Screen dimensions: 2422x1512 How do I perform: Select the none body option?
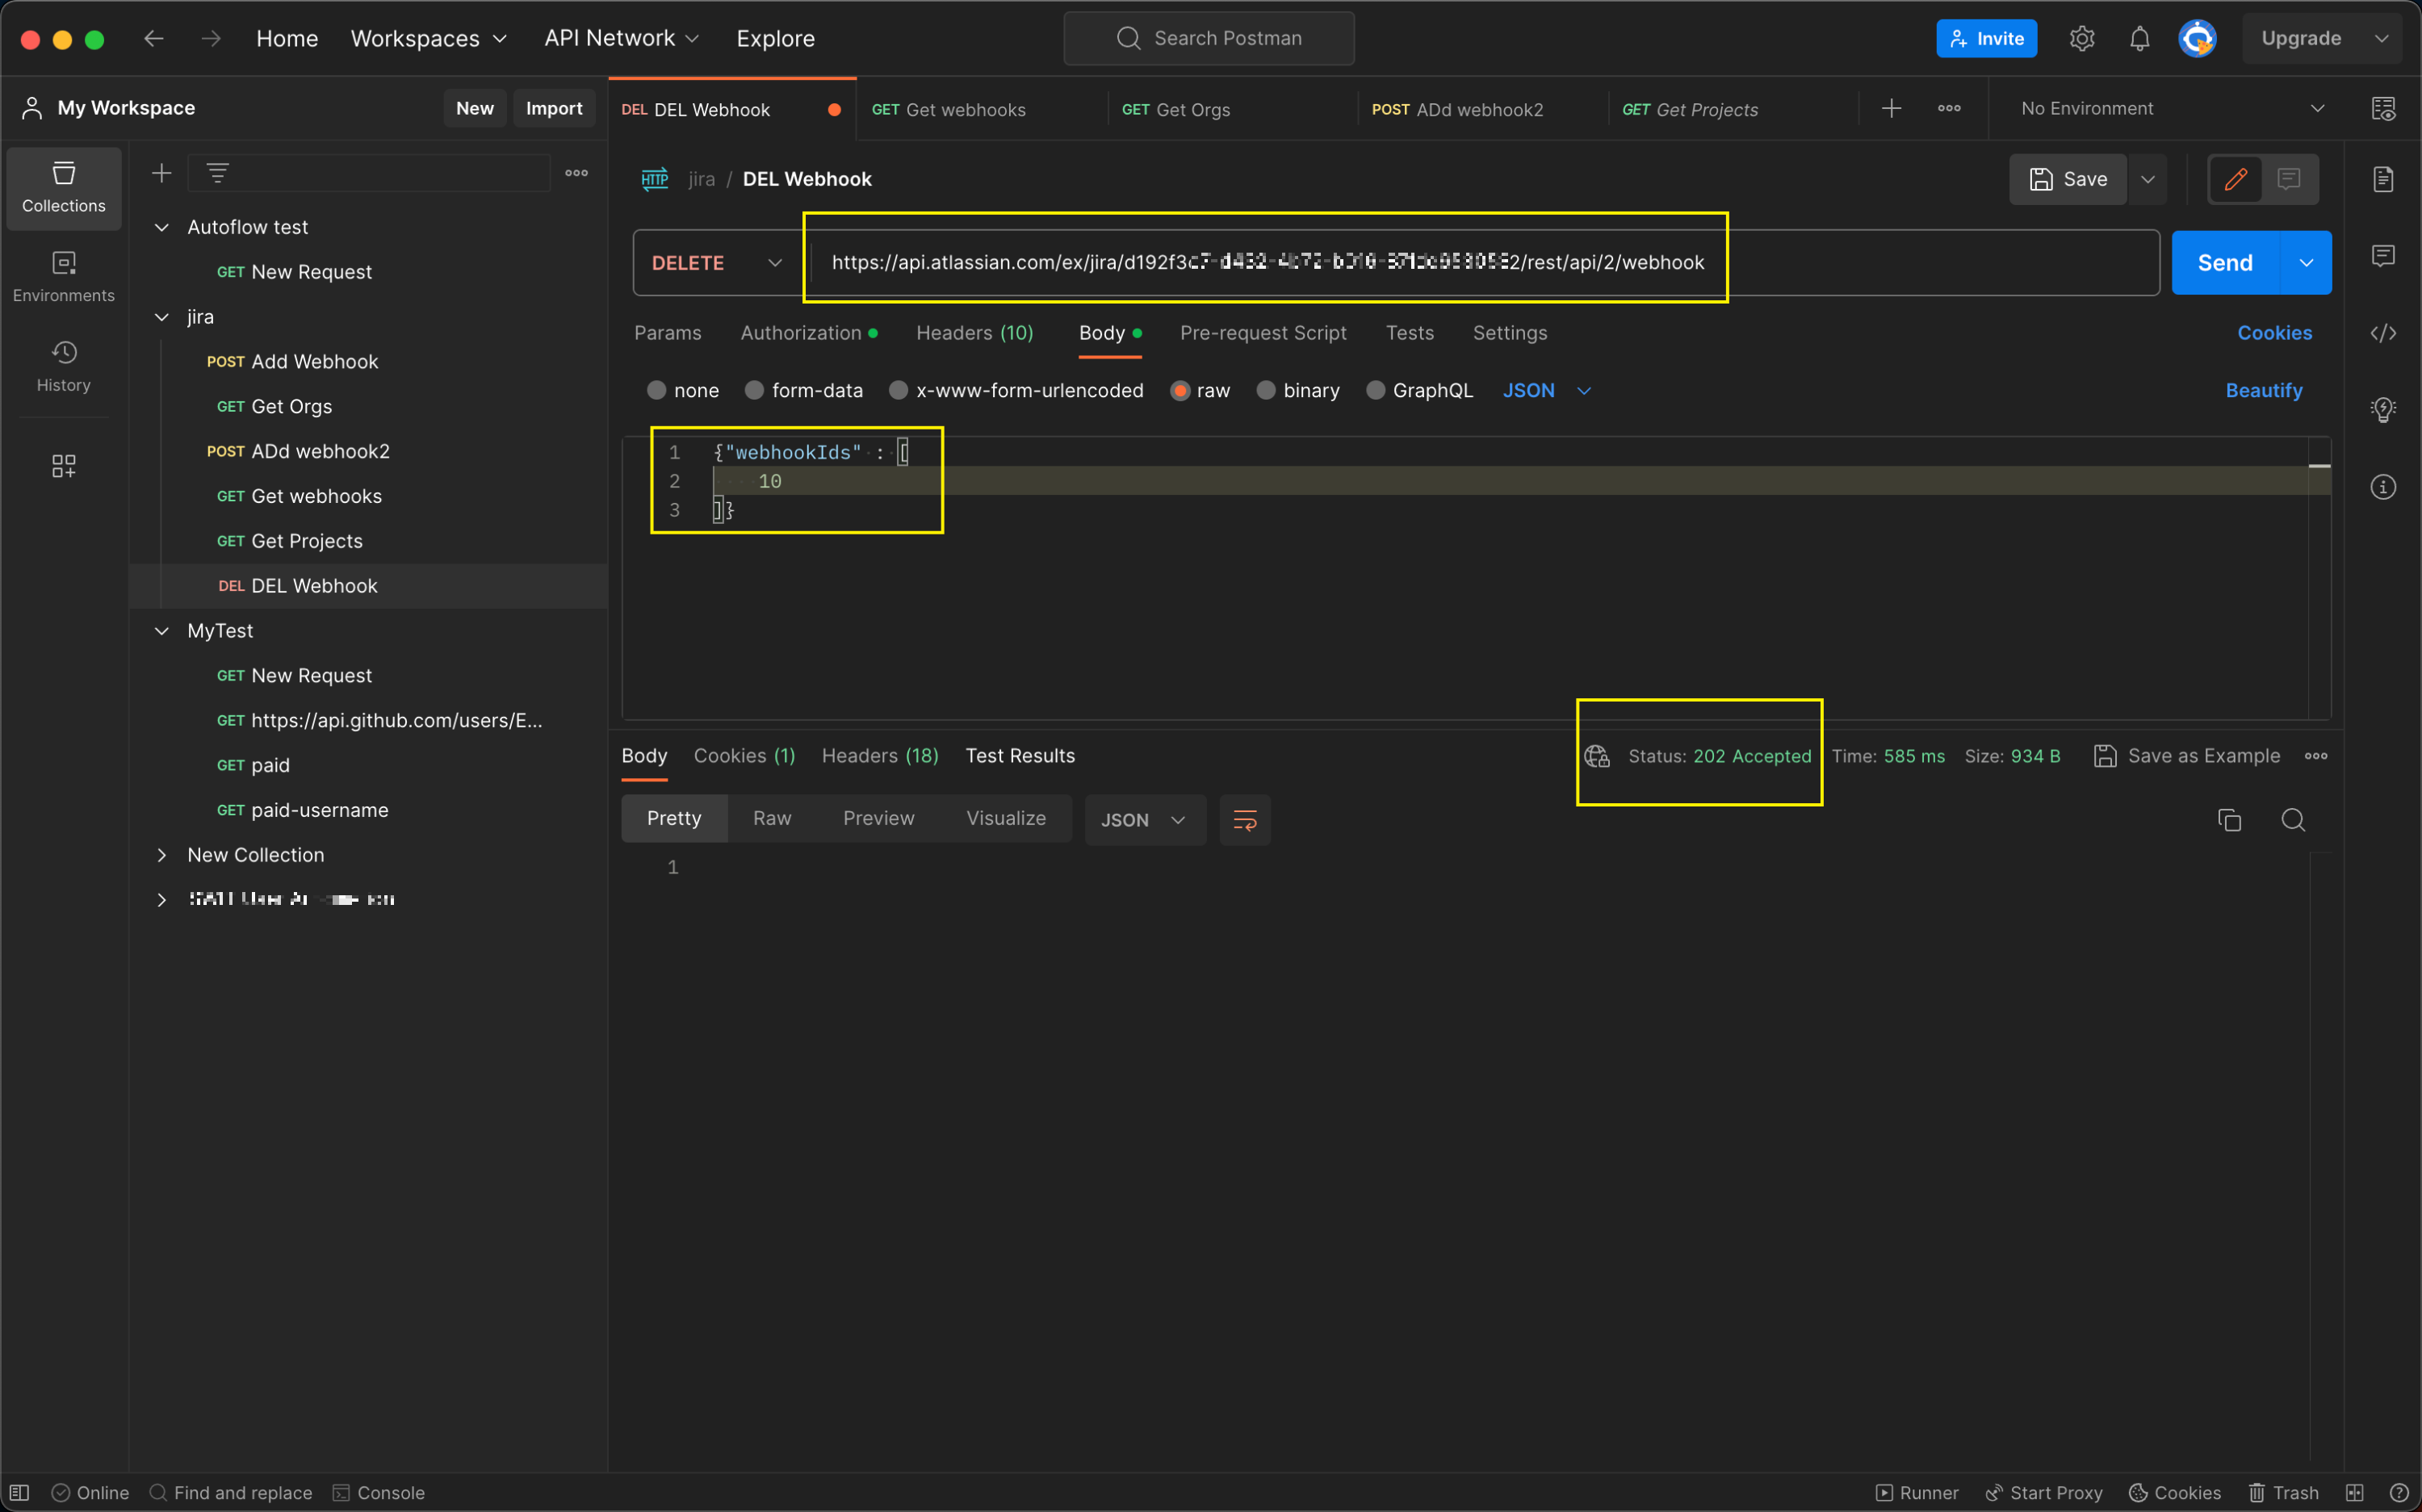tap(657, 390)
